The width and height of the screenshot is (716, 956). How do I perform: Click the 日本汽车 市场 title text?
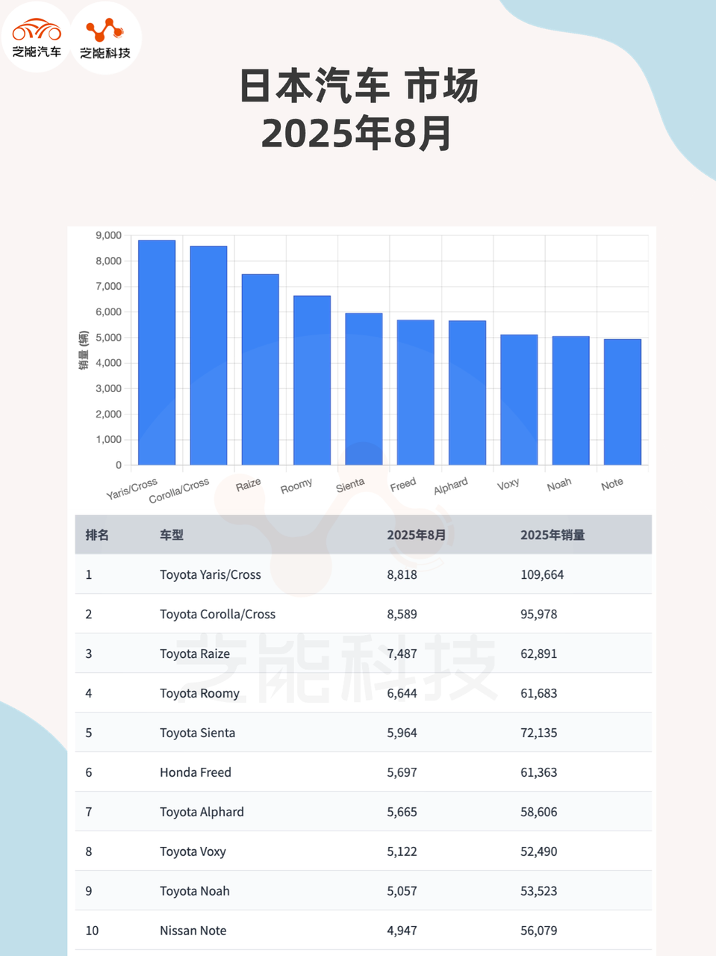tap(358, 86)
